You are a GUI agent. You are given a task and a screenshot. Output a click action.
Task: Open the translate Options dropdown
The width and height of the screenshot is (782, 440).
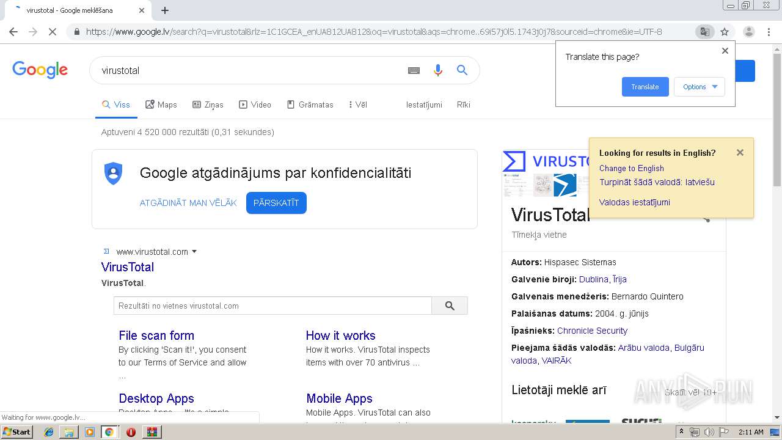click(x=700, y=87)
